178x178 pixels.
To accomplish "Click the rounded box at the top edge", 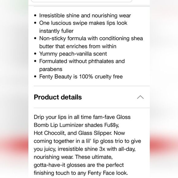I will (82, 1).
